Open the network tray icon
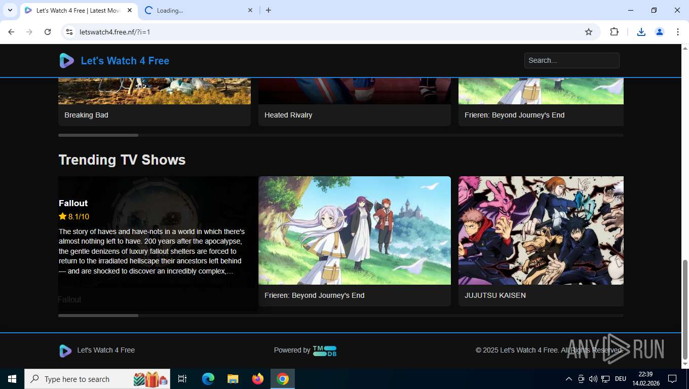 point(605,379)
